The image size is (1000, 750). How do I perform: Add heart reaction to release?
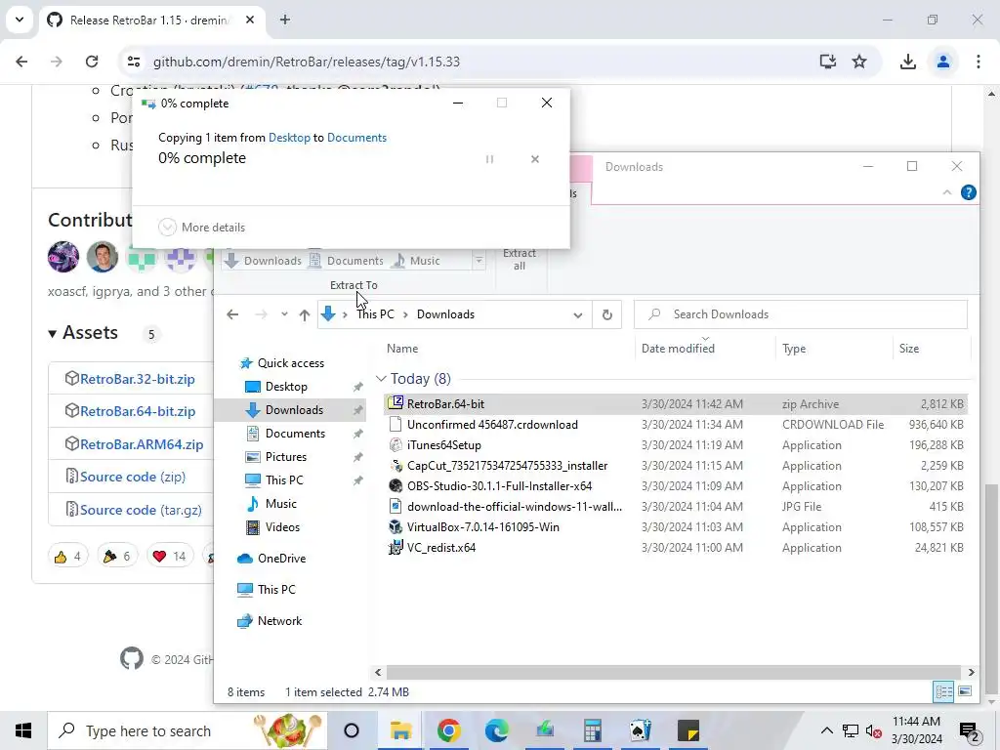(x=169, y=557)
